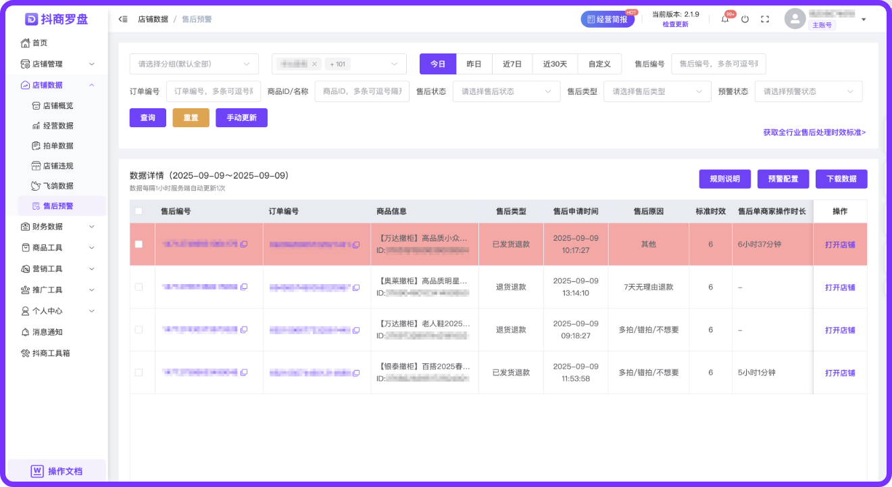Remove the selected shop tag with x
The image size is (892, 487).
[x=314, y=64]
